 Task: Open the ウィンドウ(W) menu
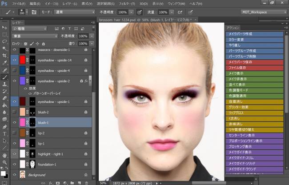(177, 4)
